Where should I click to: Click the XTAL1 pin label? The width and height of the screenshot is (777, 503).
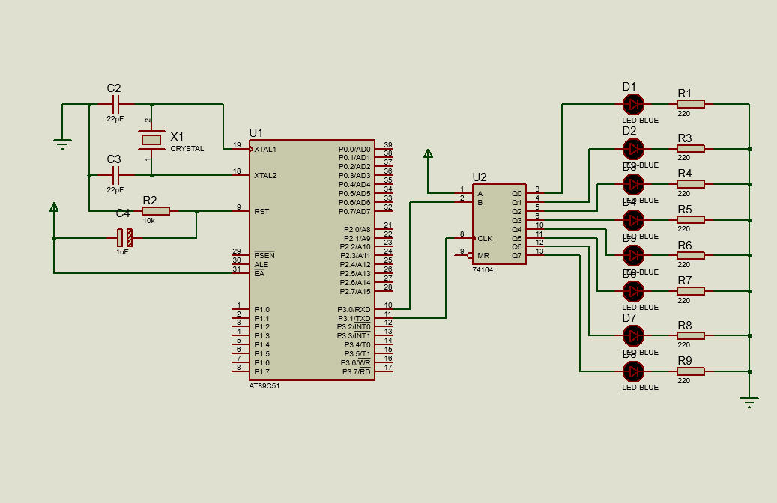coord(265,149)
